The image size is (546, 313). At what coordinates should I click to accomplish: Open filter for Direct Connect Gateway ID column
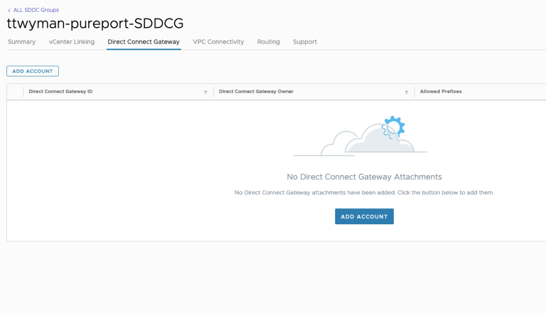coord(205,92)
